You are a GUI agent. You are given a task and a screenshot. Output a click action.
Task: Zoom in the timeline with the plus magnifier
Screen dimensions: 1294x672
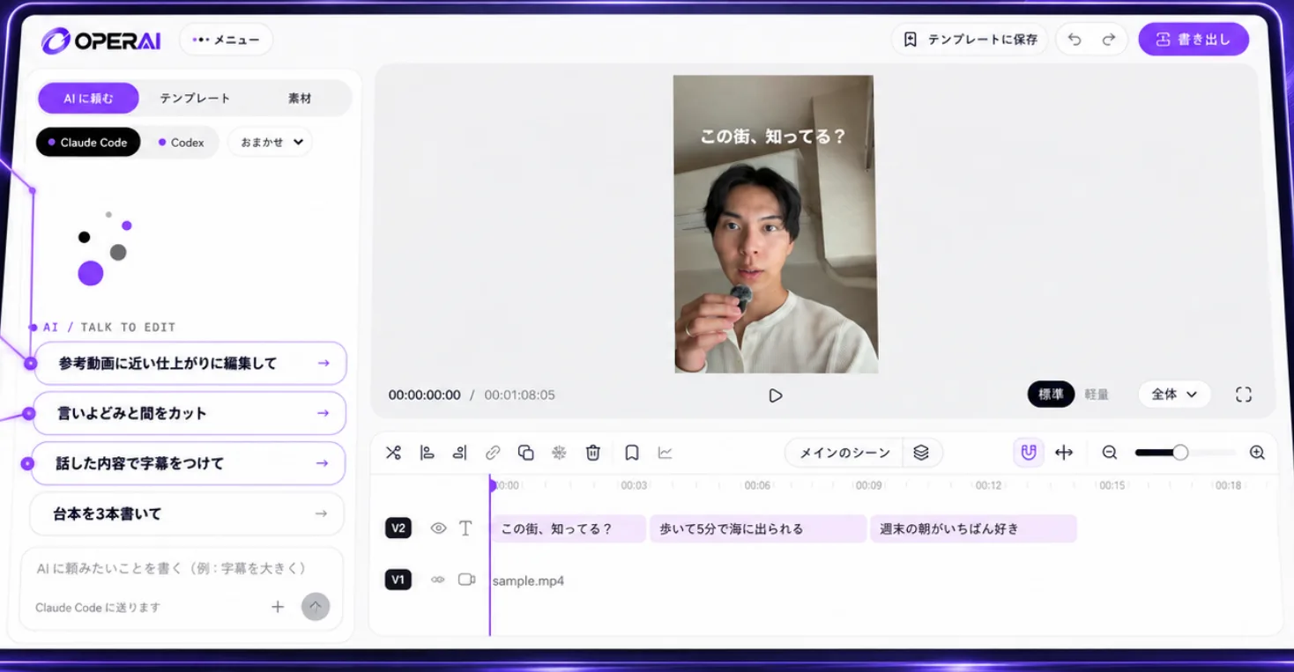click(x=1257, y=453)
